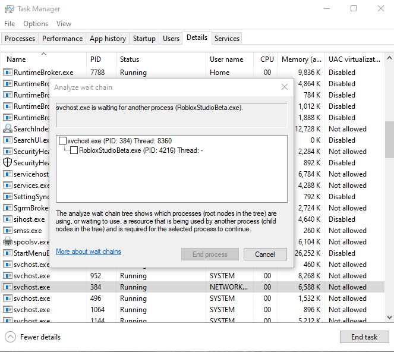Open the Options menu
This screenshot has width=394, height=352.
click(36, 24)
